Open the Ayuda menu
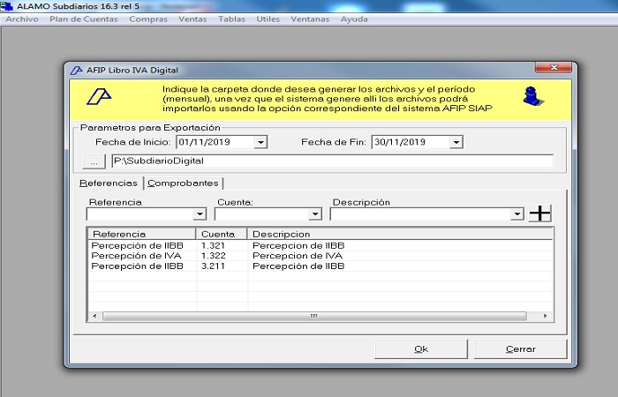Viewport: 618px width, 397px height. [354, 19]
